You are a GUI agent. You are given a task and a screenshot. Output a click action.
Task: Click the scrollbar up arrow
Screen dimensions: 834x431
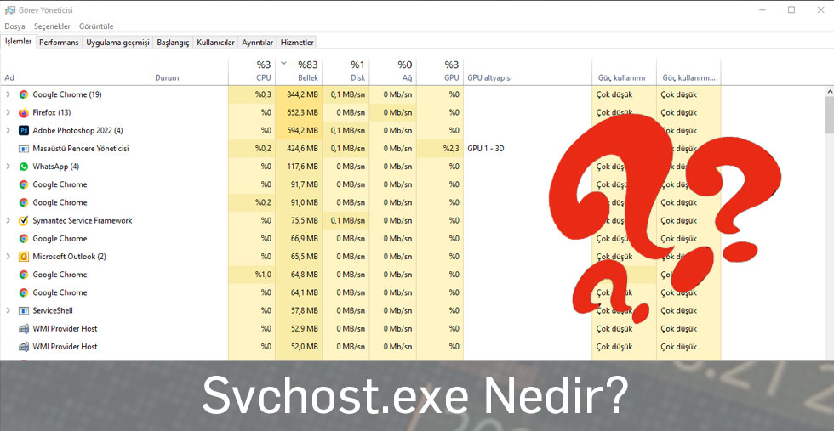point(829,92)
